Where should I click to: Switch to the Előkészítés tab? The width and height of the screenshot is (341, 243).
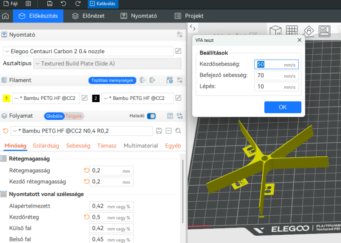pos(38,16)
